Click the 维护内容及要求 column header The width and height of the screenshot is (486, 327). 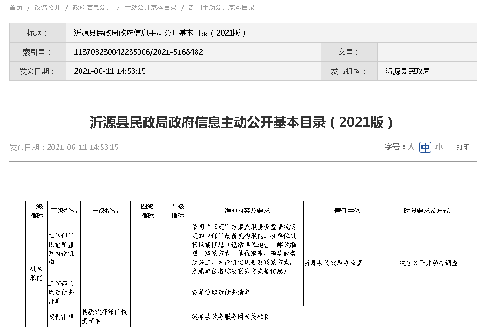(x=247, y=211)
